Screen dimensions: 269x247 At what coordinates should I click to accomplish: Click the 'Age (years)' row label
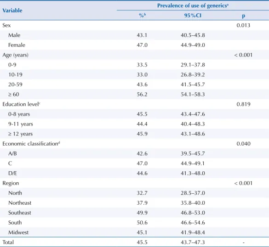pyautogui.click(x=16, y=55)
